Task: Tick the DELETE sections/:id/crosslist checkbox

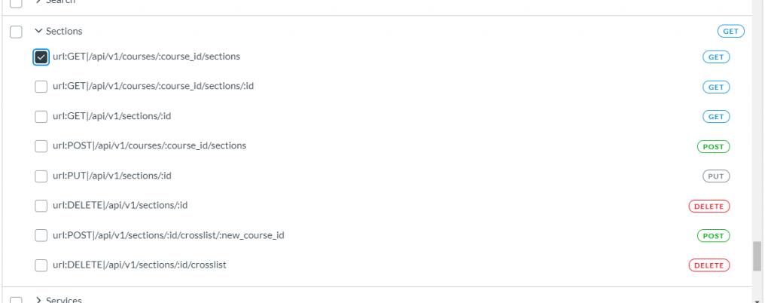Action: click(41, 265)
